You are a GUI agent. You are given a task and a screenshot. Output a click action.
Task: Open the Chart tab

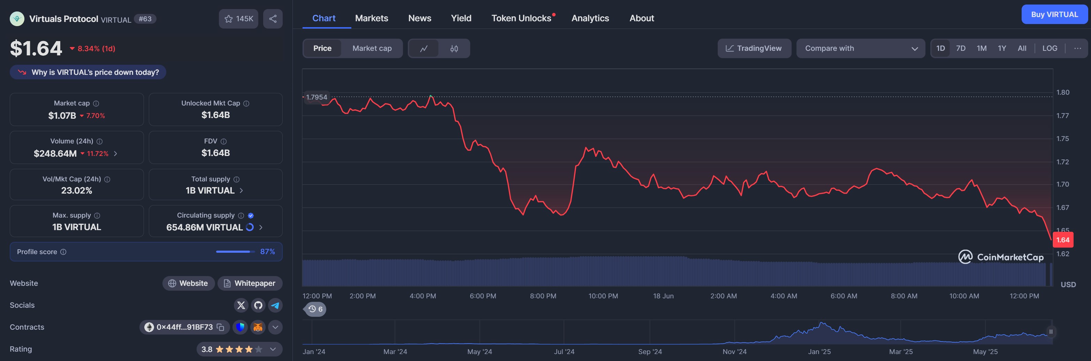point(323,18)
